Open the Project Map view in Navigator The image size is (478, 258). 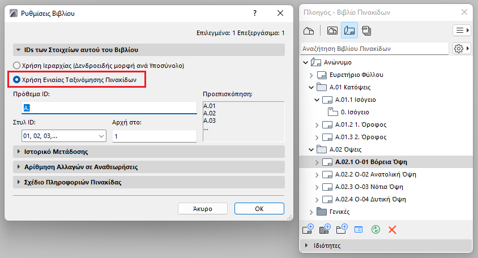(x=309, y=31)
